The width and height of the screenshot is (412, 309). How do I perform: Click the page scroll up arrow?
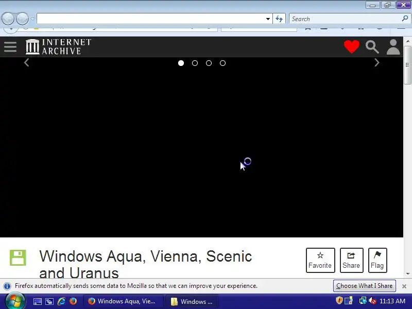[x=407, y=42]
